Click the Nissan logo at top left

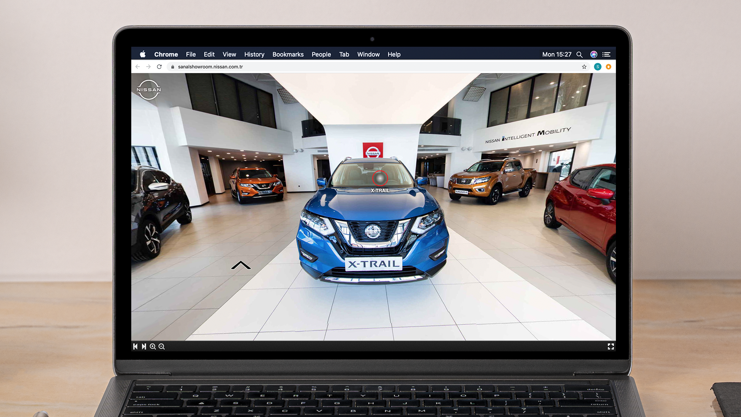149,90
